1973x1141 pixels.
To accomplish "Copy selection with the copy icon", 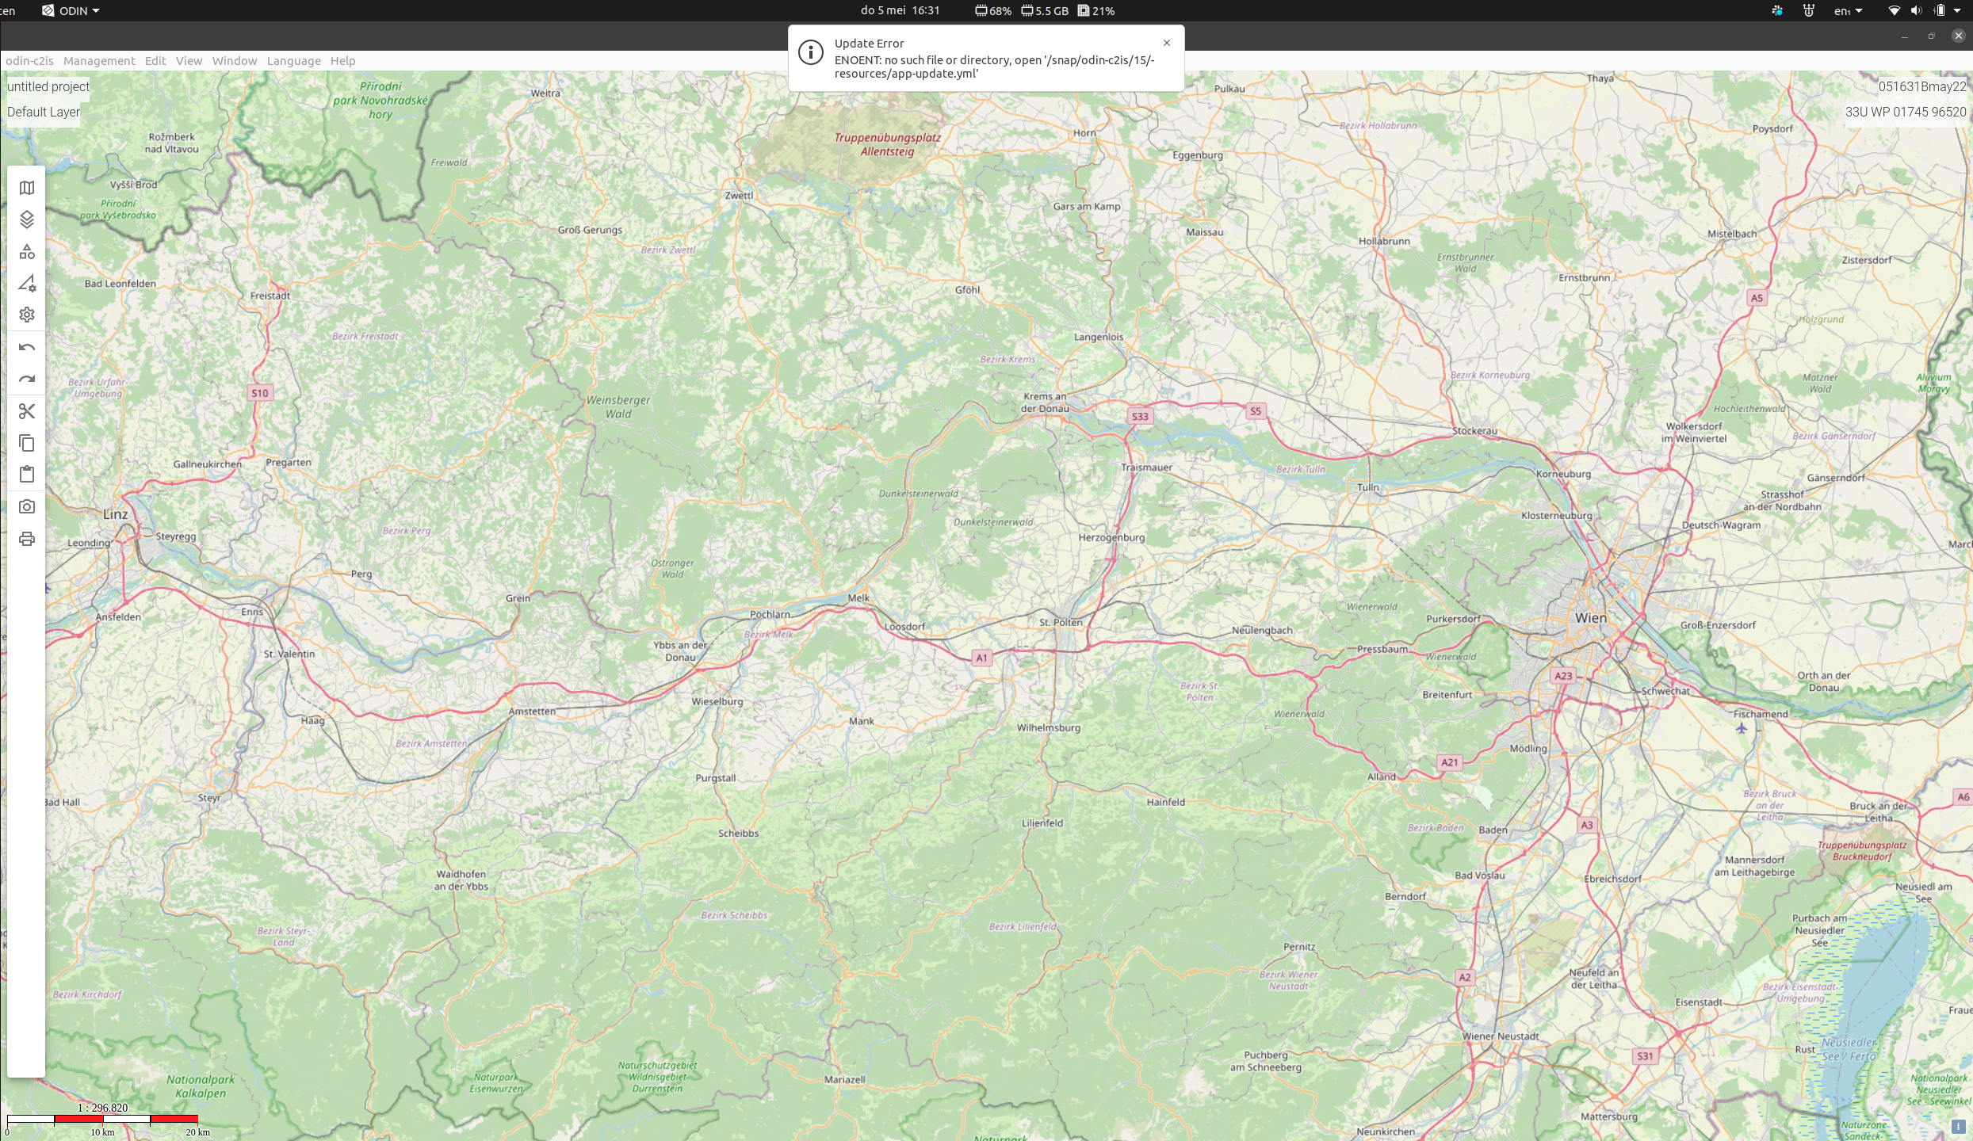I will (x=27, y=443).
